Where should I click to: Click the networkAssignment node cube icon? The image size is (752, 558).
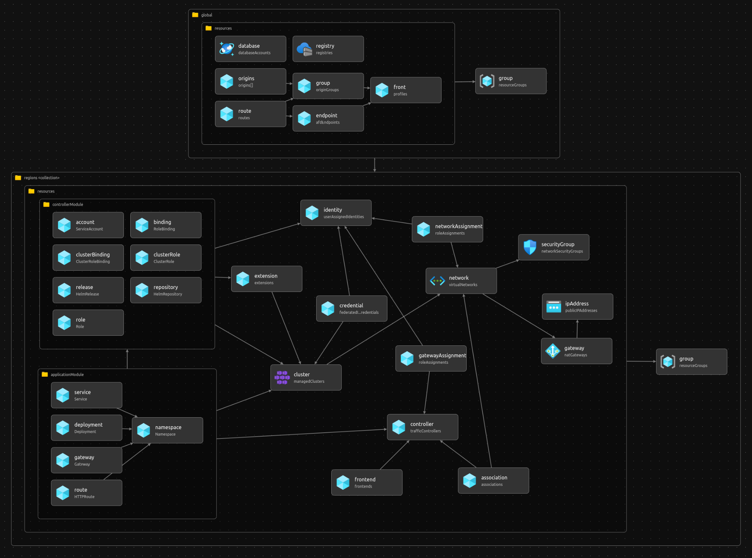tap(424, 229)
